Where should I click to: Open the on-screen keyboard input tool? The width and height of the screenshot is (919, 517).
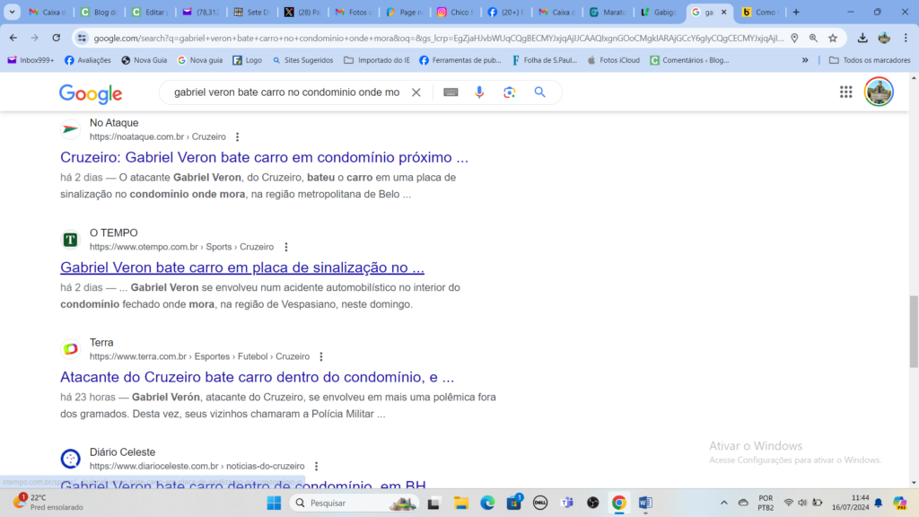(451, 92)
